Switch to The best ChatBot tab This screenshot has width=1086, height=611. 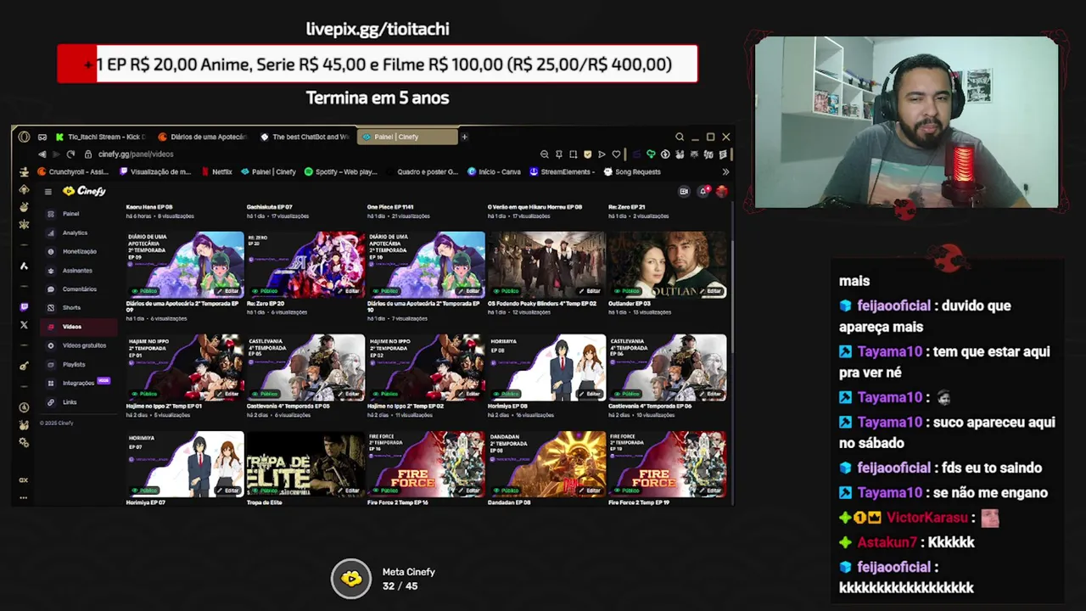305,137
